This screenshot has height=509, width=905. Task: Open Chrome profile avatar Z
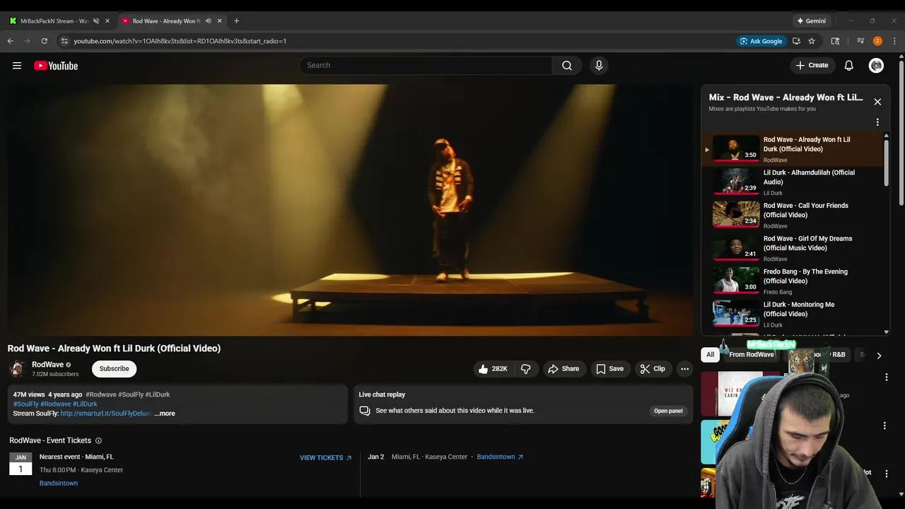pyautogui.click(x=877, y=41)
